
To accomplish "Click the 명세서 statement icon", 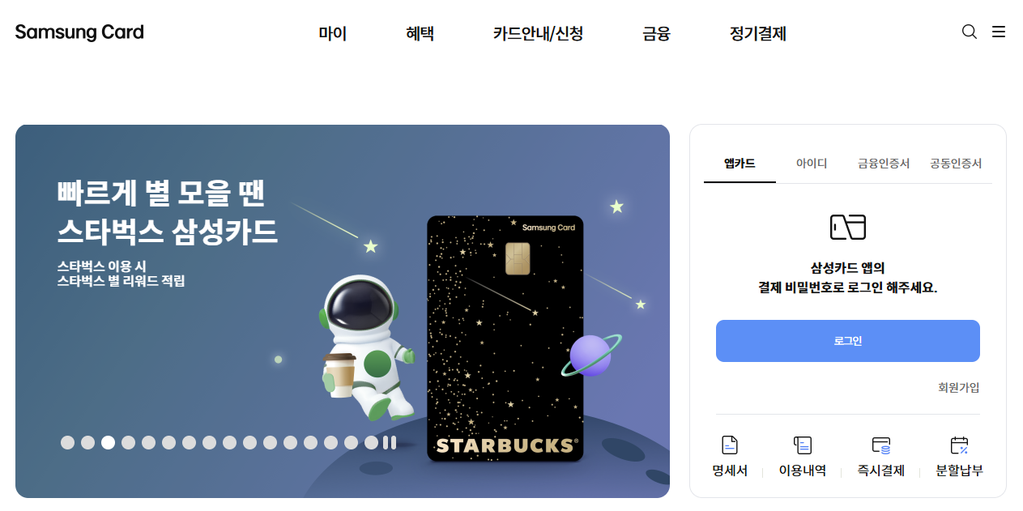I will (x=730, y=445).
